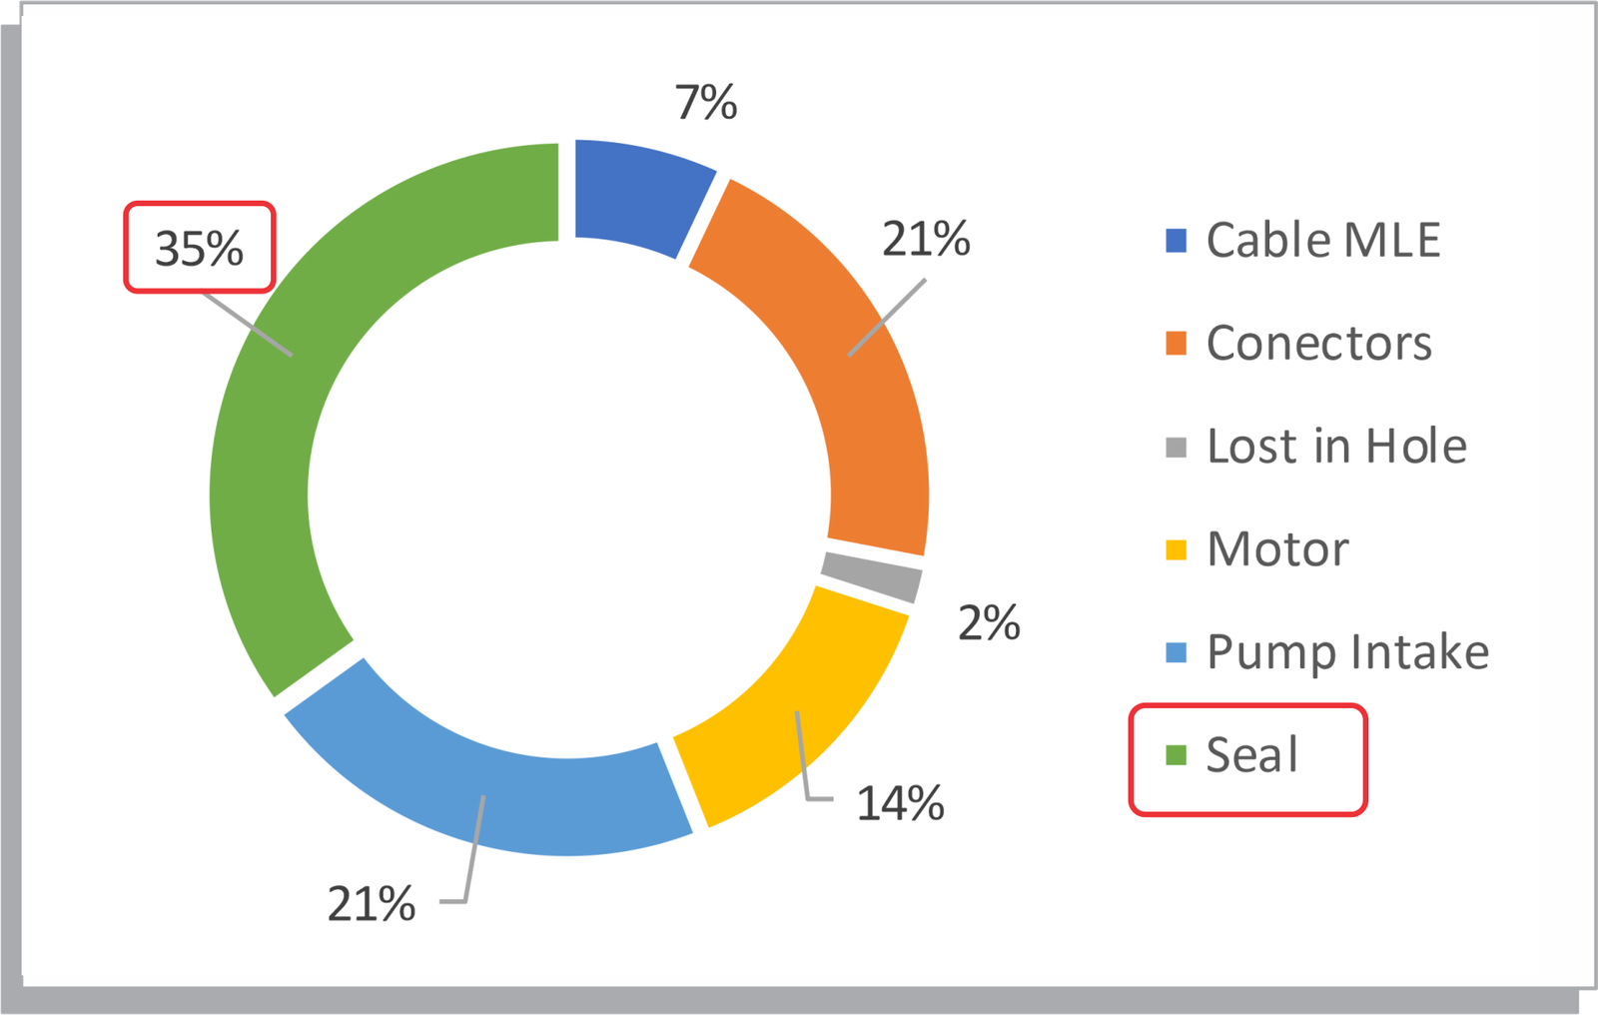The width and height of the screenshot is (1598, 1015).
Task: Select the small gray Lost in Hole segment
Action: pyautogui.click(x=872, y=577)
